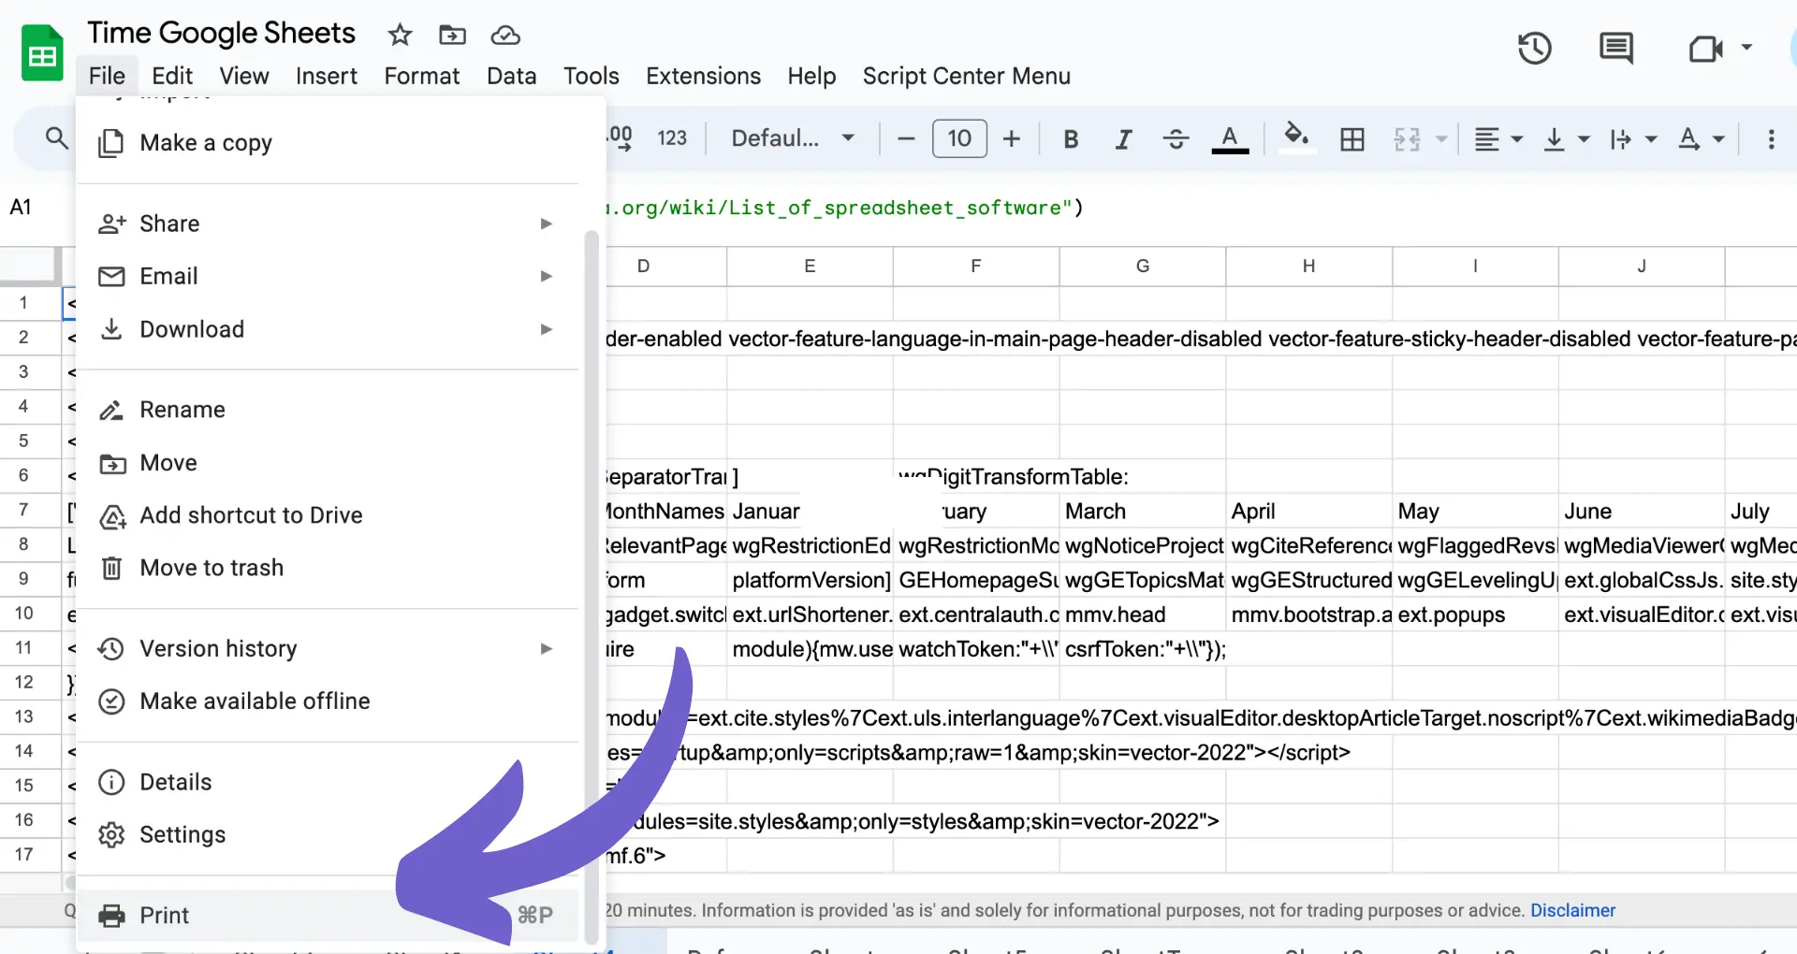This screenshot has height=954, width=1797.
Task: Choose Make a copy from File menu
Action: pyautogui.click(x=328, y=143)
